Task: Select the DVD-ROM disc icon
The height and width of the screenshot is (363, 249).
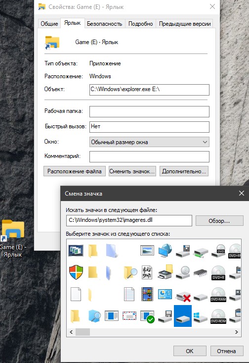Action: [x=218, y=316]
